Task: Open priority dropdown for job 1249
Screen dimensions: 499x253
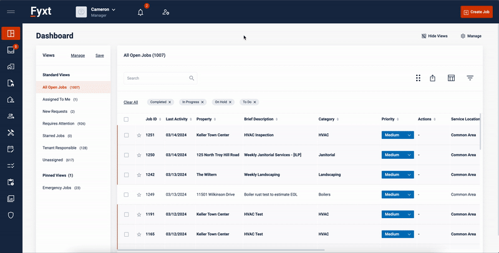Action: (409, 194)
